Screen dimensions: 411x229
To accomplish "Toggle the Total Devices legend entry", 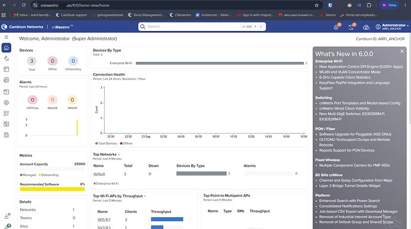I will click(x=106, y=143).
